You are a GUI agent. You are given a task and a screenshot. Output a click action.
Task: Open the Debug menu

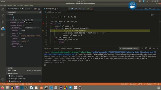coord(21,5)
